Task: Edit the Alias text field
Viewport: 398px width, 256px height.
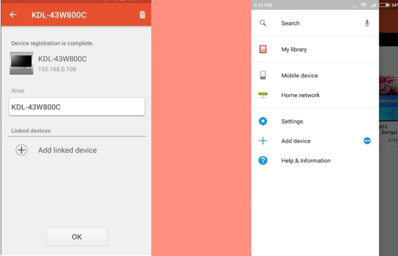Action: click(77, 107)
